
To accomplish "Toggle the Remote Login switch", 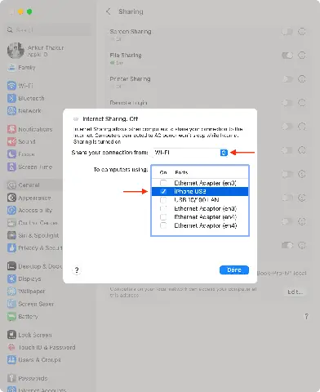I will 287,103.
